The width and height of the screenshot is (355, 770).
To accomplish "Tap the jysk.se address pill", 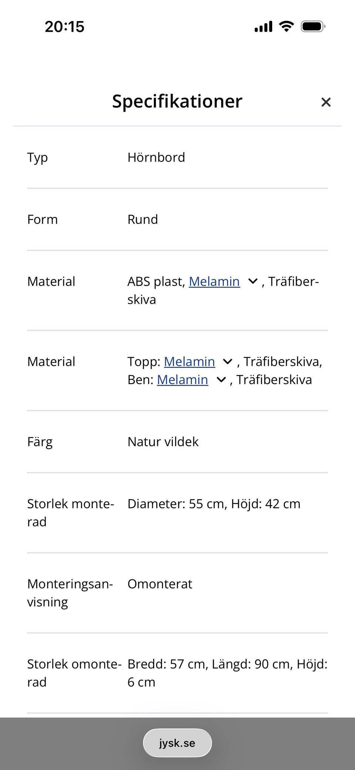I will (177, 743).
